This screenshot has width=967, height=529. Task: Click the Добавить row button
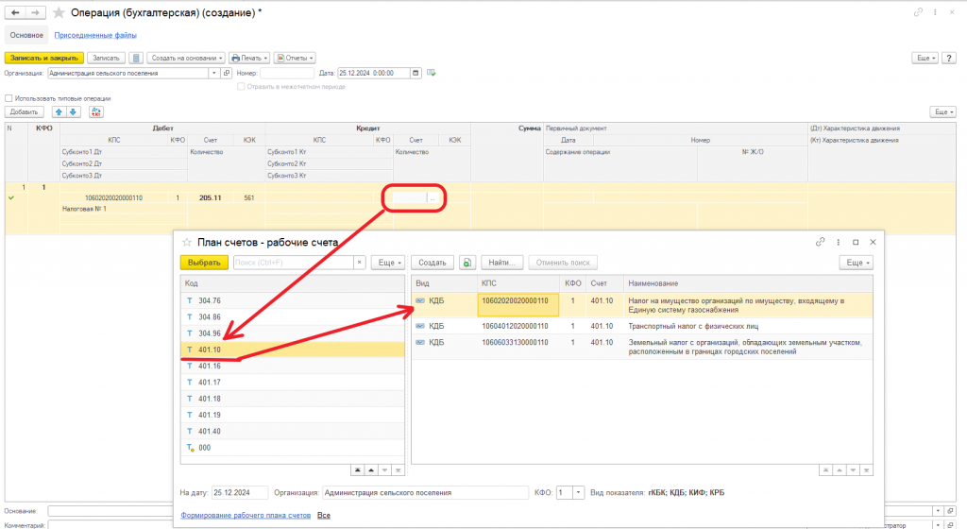[24, 111]
